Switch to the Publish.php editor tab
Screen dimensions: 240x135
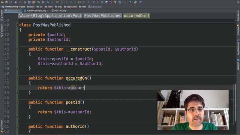click(13, 11)
